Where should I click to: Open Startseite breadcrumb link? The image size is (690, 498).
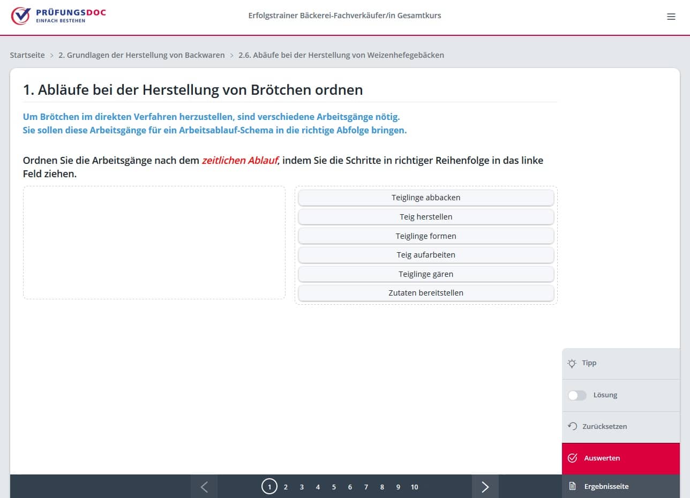click(27, 55)
